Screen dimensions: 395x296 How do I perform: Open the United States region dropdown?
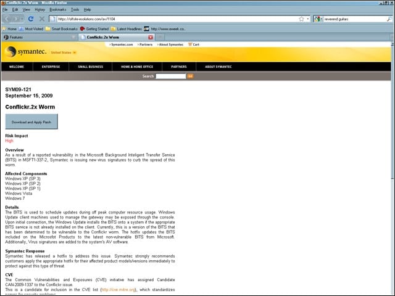64,52
